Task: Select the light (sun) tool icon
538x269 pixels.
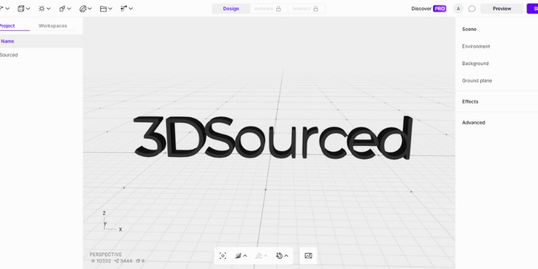Action: pos(42,9)
